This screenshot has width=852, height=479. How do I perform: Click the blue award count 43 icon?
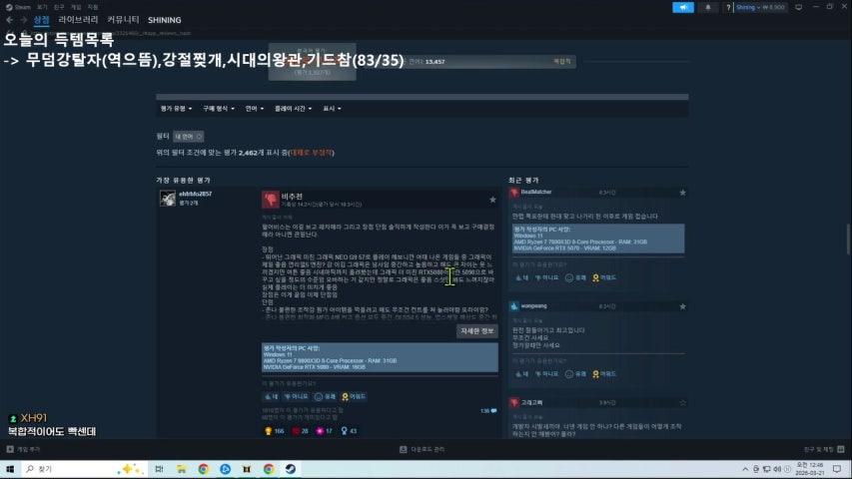344,431
